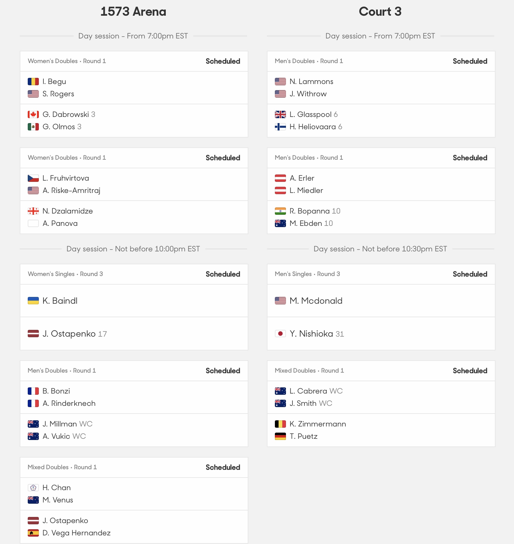Viewport: 514px width, 544px height.
Task: Select player A. Riske-Amritraj
Action: click(x=71, y=190)
